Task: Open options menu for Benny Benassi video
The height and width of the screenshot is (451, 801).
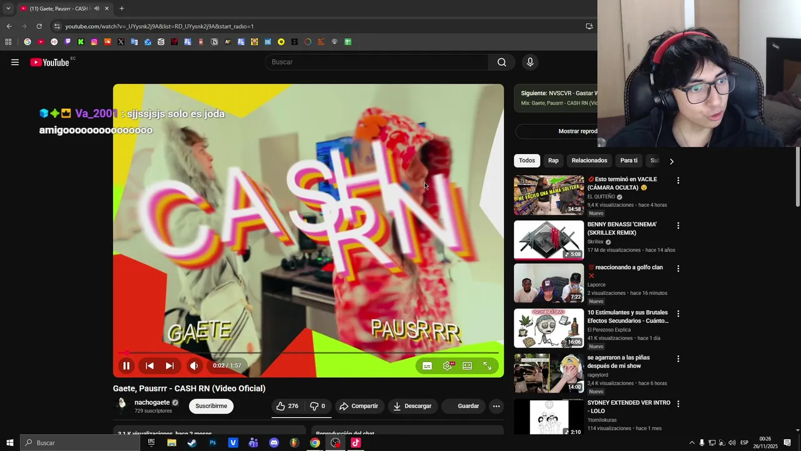Action: coord(678,225)
